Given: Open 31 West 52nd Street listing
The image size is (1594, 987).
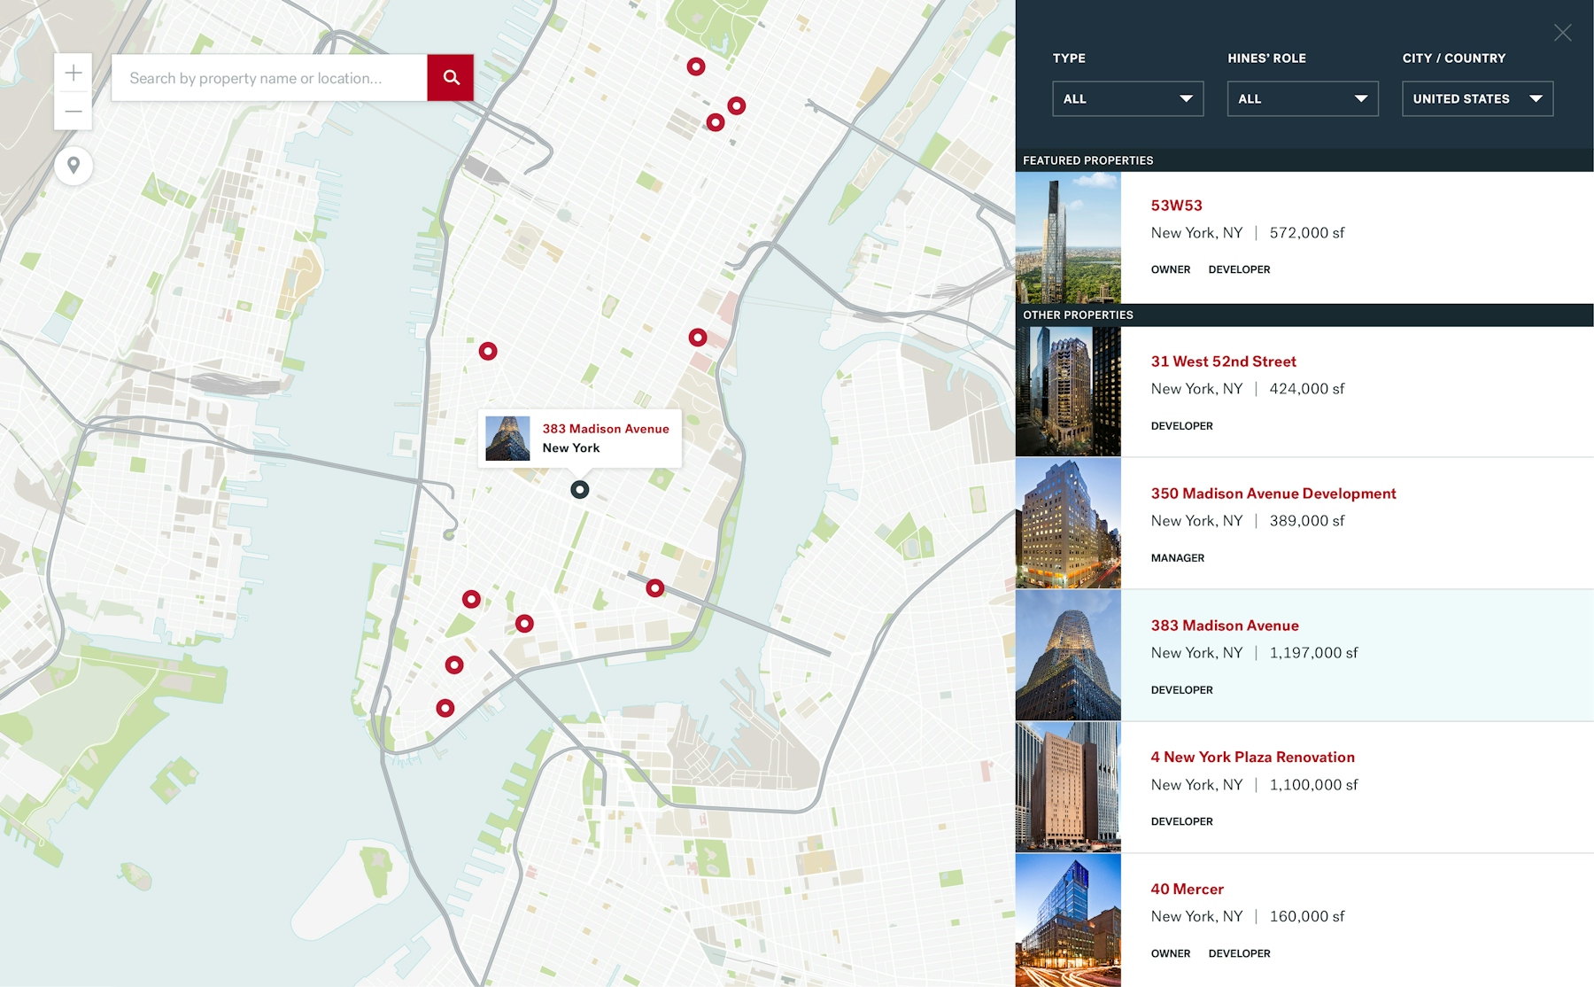Looking at the screenshot, I should click(x=1223, y=361).
